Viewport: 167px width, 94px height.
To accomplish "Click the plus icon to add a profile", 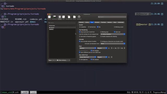I will [53, 60].
